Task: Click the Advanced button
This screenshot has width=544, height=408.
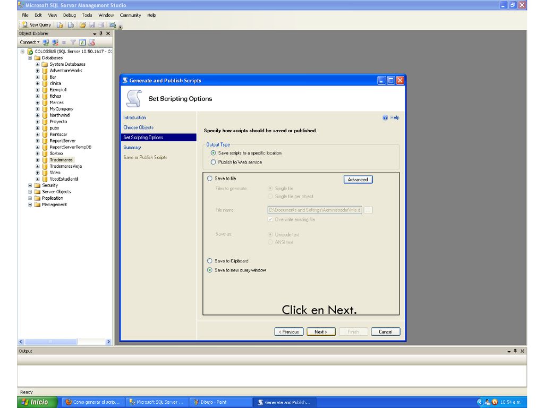Action: click(358, 180)
